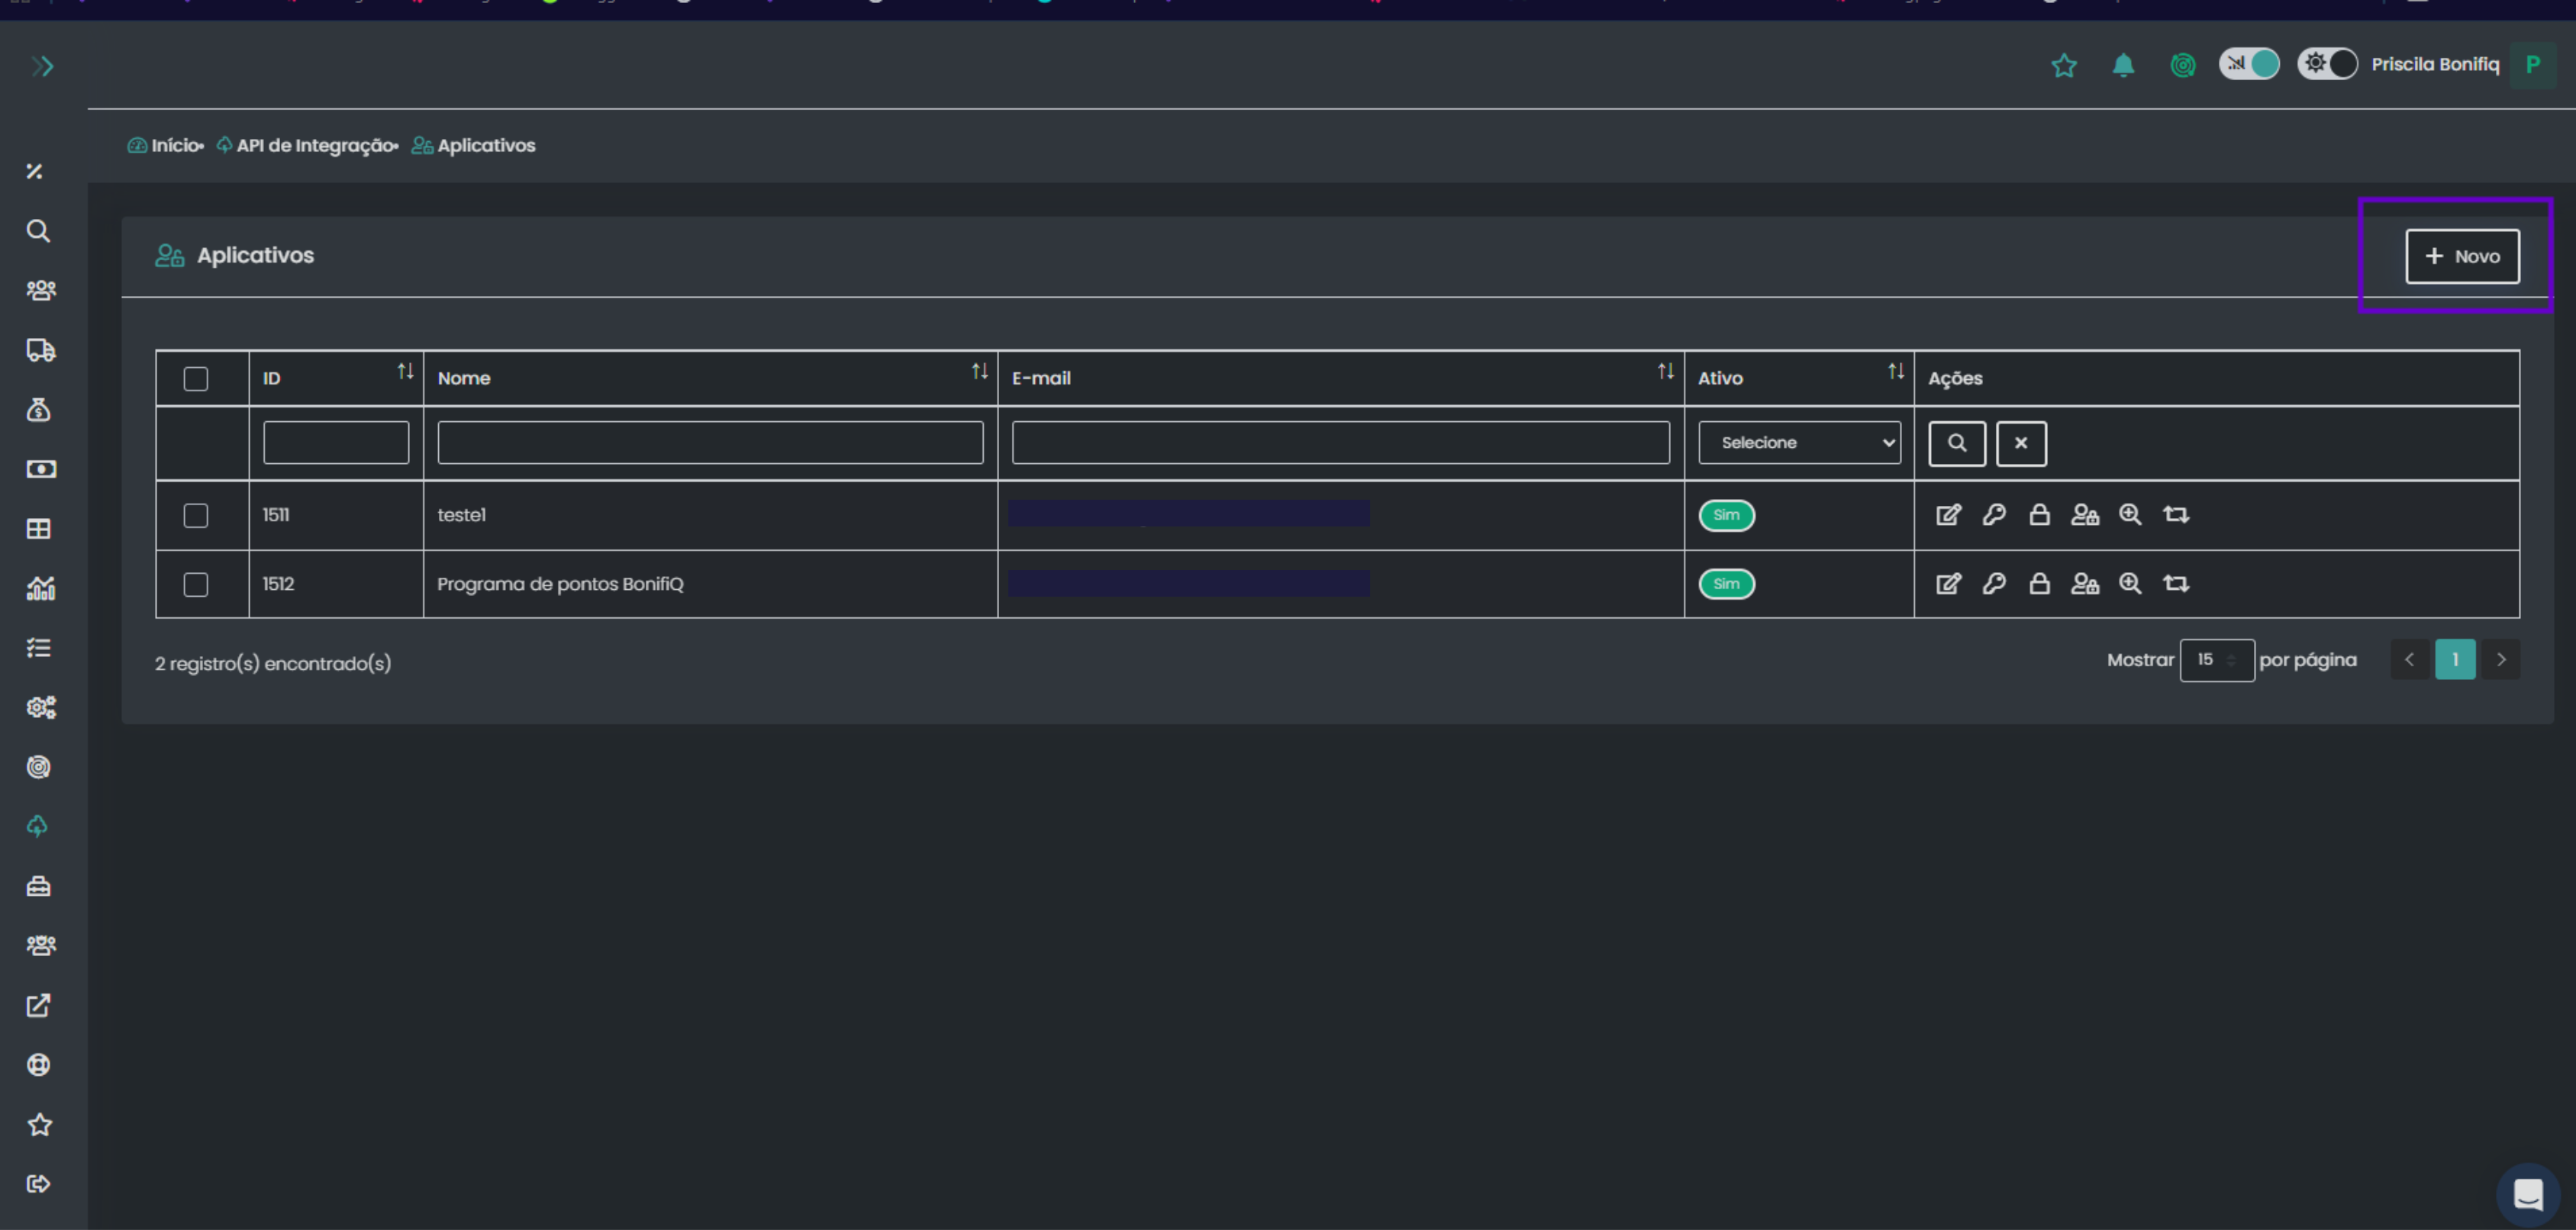Sort the table by Nome column
Viewport: 2576px width, 1230px height.
[x=979, y=372]
